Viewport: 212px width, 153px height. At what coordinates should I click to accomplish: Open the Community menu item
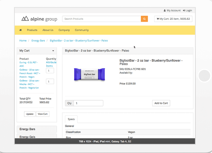tap(82, 30)
